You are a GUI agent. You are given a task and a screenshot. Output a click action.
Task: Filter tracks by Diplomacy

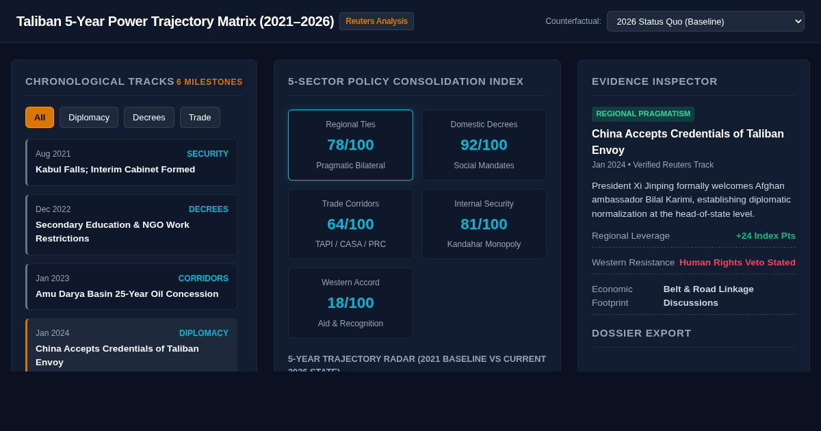pos(89,117)
